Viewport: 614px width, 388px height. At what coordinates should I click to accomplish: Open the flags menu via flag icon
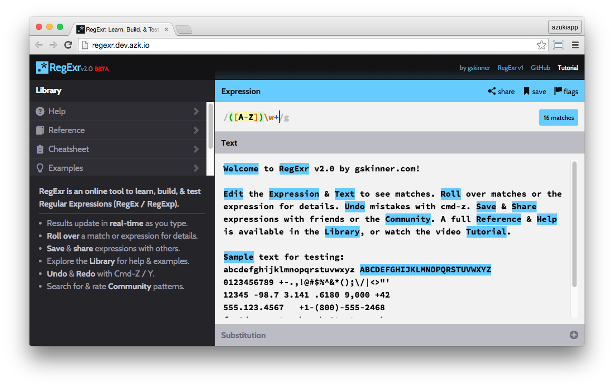tap(558, 91)
